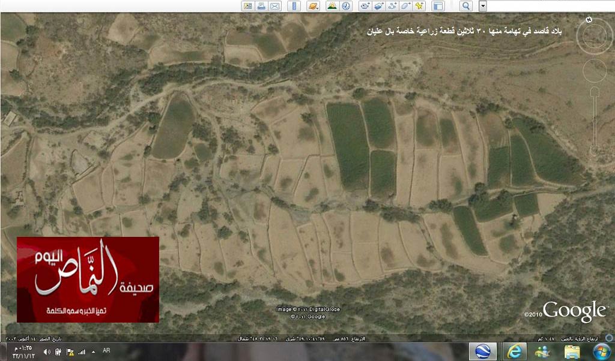Open the dropdown arrow beside search
This screenshot has height=361, width=615.
tap(483, 6)
